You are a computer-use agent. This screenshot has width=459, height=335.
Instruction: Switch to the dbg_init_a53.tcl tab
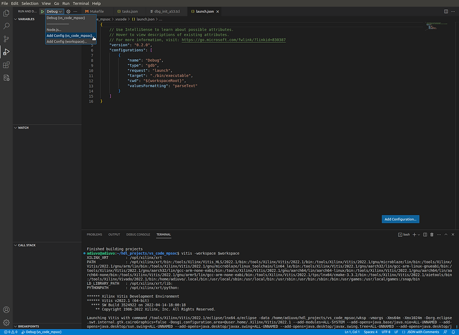tap(167, 11)
